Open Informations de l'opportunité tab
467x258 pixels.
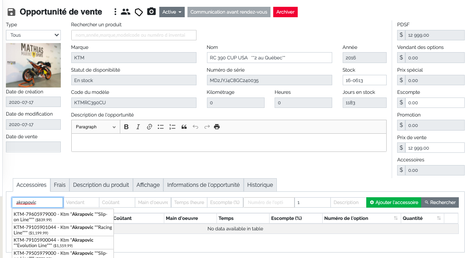[x=203, y=185]
